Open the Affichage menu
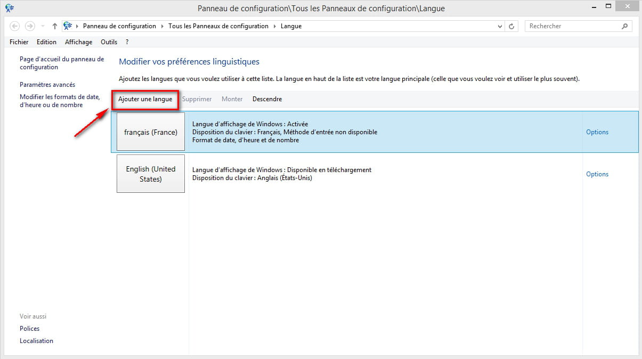642x359 pixels. tap(78, 42)
